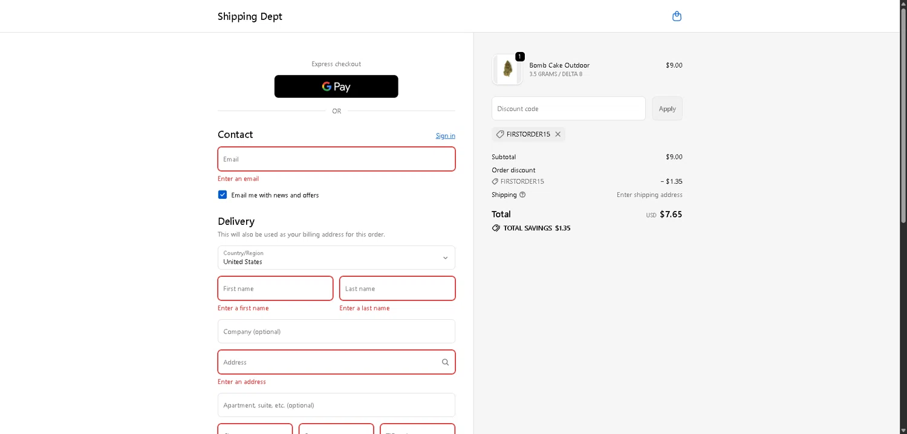The height and width of the screenshot is (434, 907).
Task: Remove the FIRSTORDER15 discount tag
Action: point(558,134)
